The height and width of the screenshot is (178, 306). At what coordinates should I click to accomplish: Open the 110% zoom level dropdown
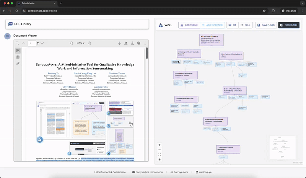pos(80,43)
